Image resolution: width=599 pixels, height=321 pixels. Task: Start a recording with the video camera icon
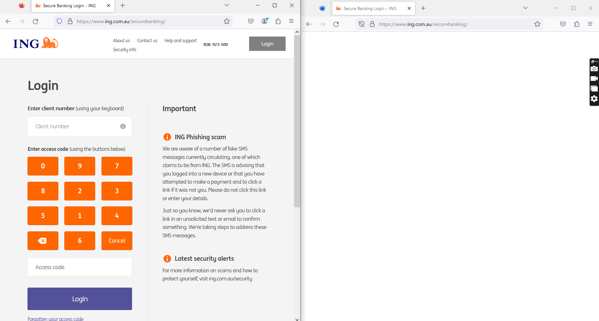click(x=594, y=79)
